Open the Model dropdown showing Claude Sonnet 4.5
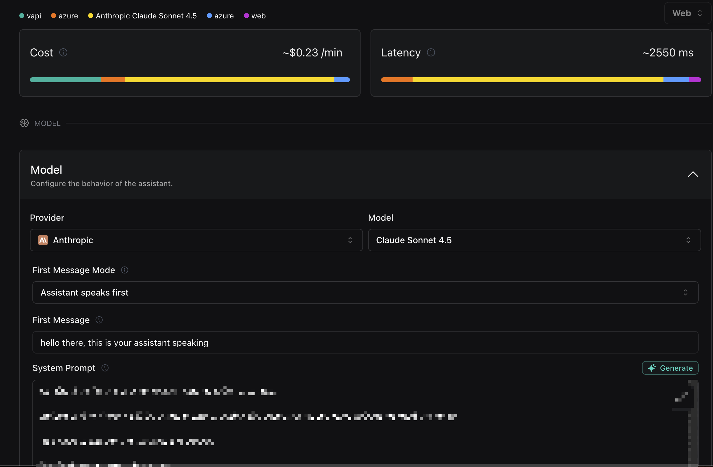Screen dimensions: 713x467 click(x=534, y=240)
